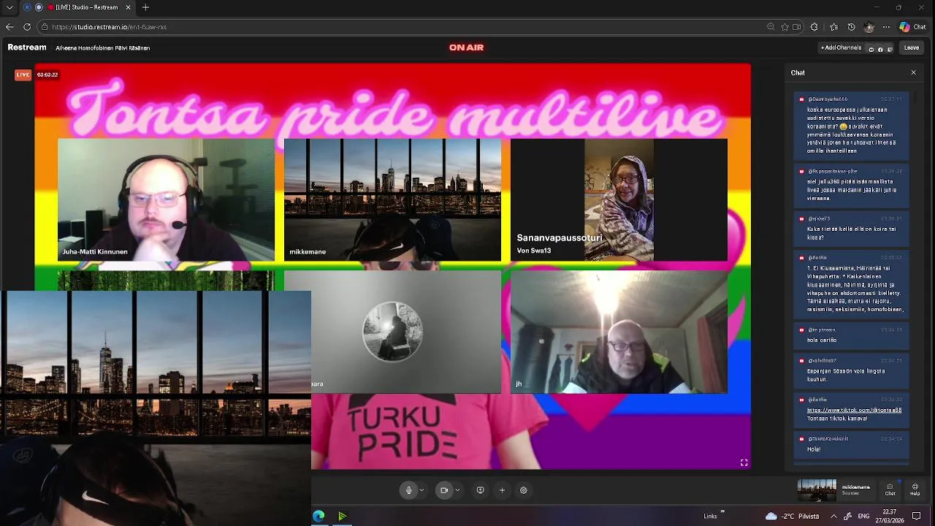Select the mikkemane source thumbnail
This screenshot has width=935, height=526.
tap(817, 490)
